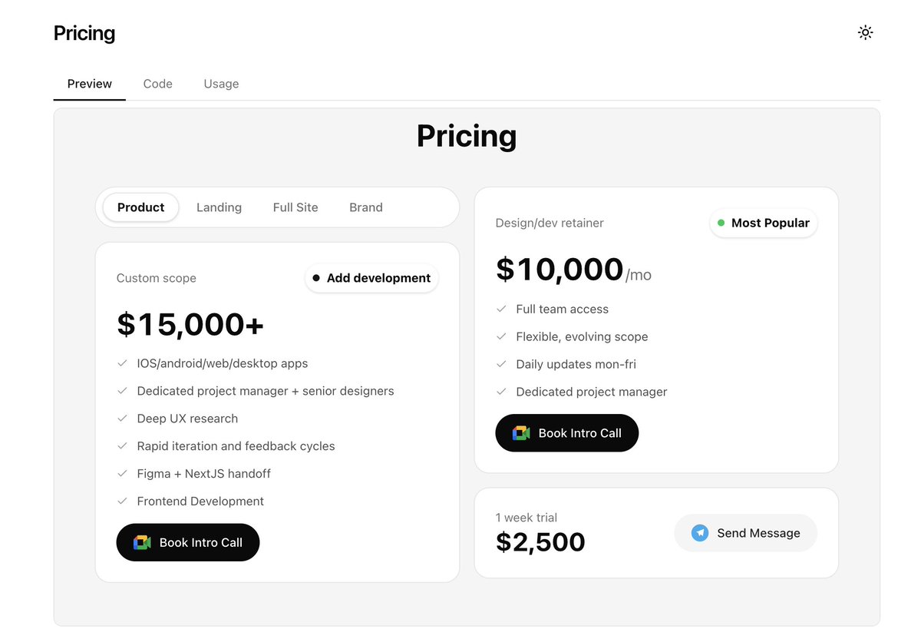Open the Code tab
The width and height of the screenshot is (921, 629).
[x=158, y=84]
